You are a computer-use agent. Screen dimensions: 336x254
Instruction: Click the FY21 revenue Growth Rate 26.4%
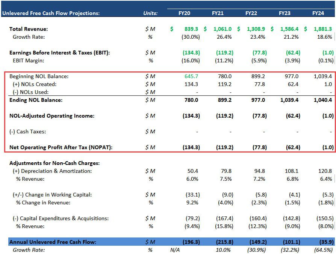226,37
